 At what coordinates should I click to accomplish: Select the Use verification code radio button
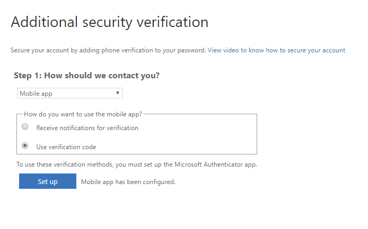25,146
